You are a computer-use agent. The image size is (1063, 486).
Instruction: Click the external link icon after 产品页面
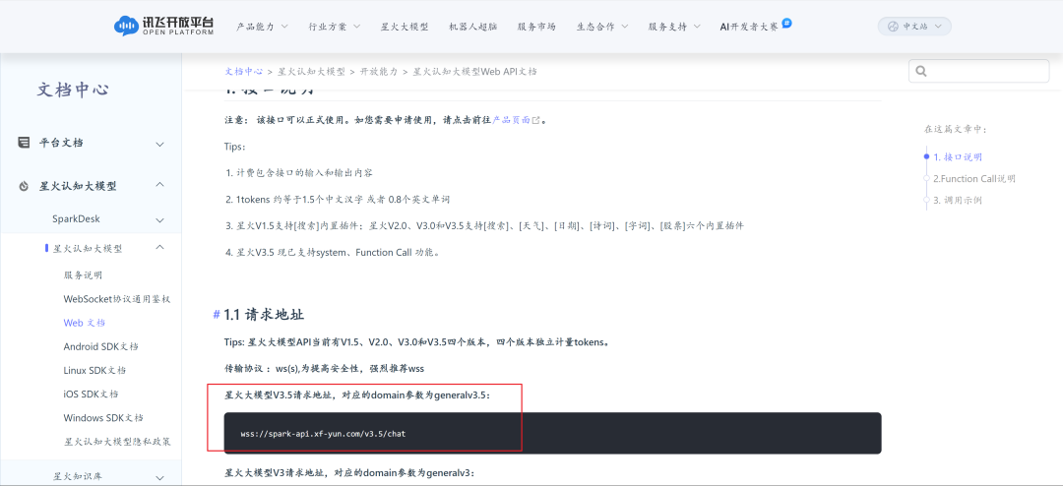[536, 120]
